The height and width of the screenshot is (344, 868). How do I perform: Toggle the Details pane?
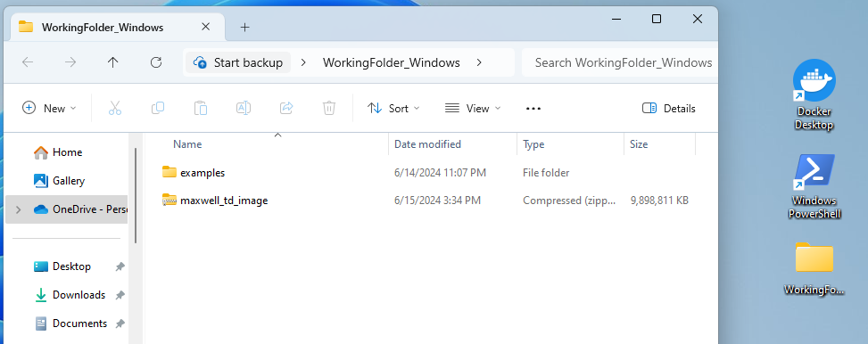[668, 109]
